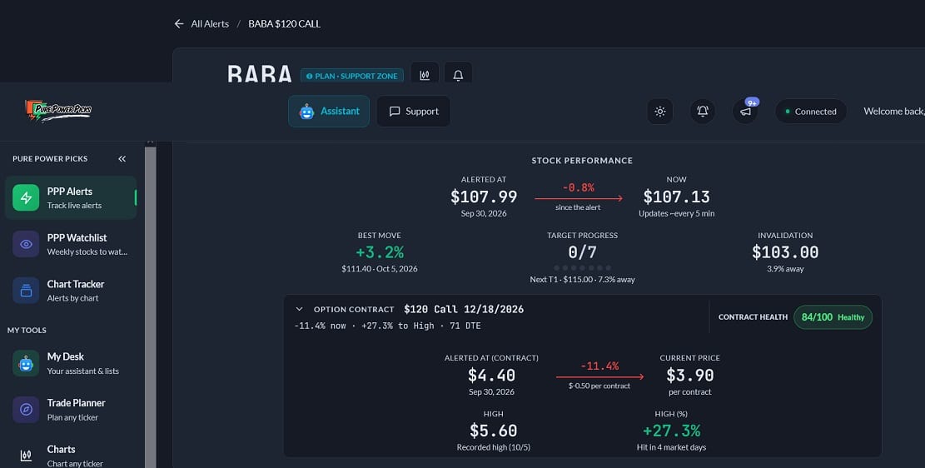This screenshot has height=468, width=925.
Task: Click the BABA $120 CALL breadcrumb
Action: pyautogui.click(x=285, y=23)
